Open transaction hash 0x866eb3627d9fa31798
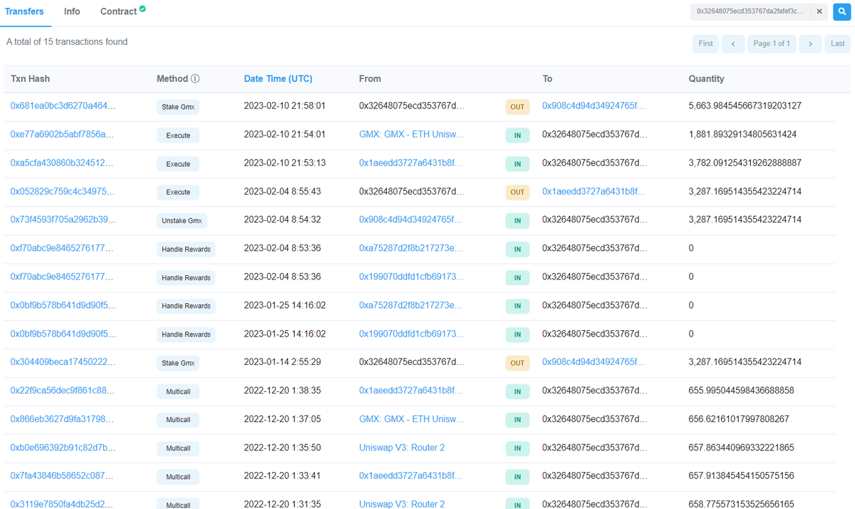 click(62, 420)
